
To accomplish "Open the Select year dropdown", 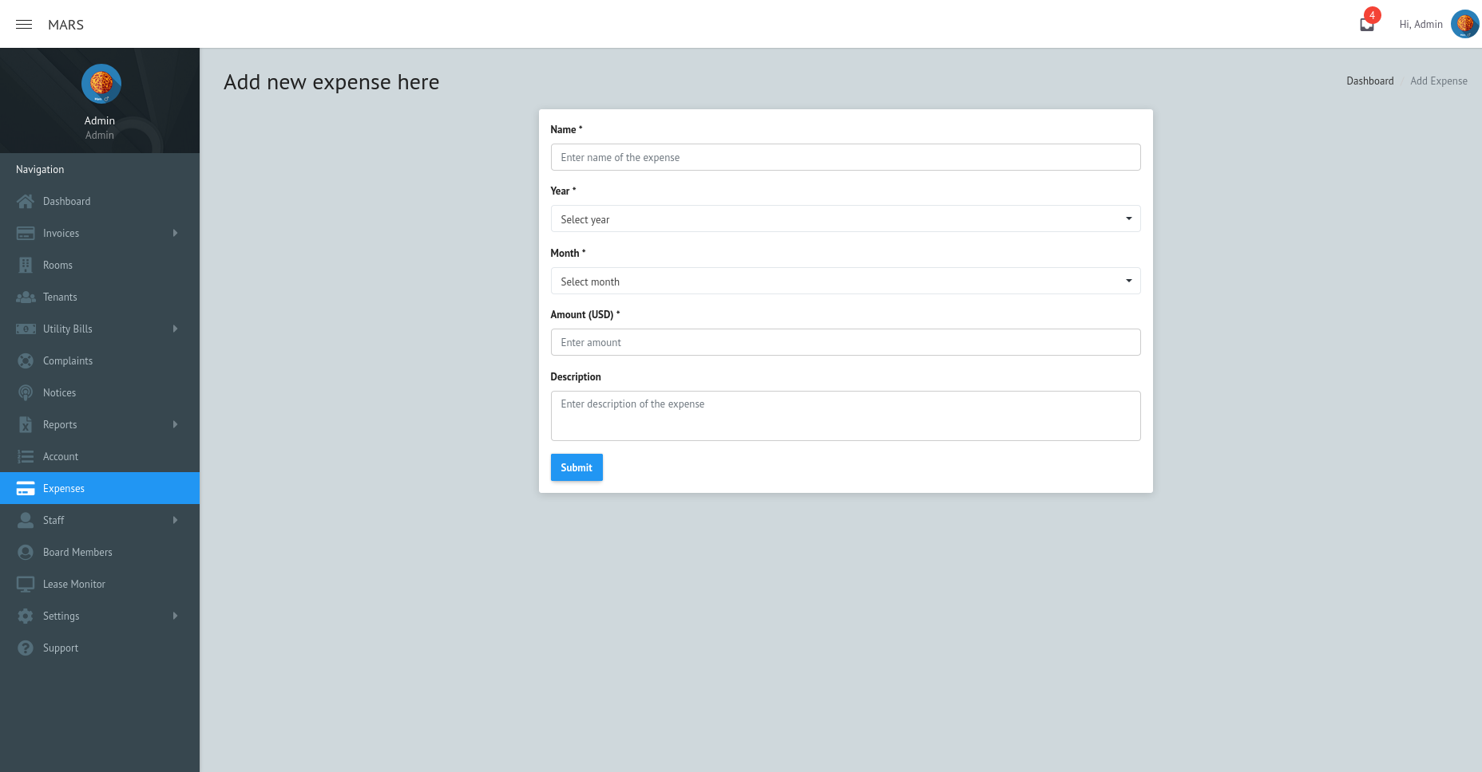I will pyautogui.click(x=846, y=219).
